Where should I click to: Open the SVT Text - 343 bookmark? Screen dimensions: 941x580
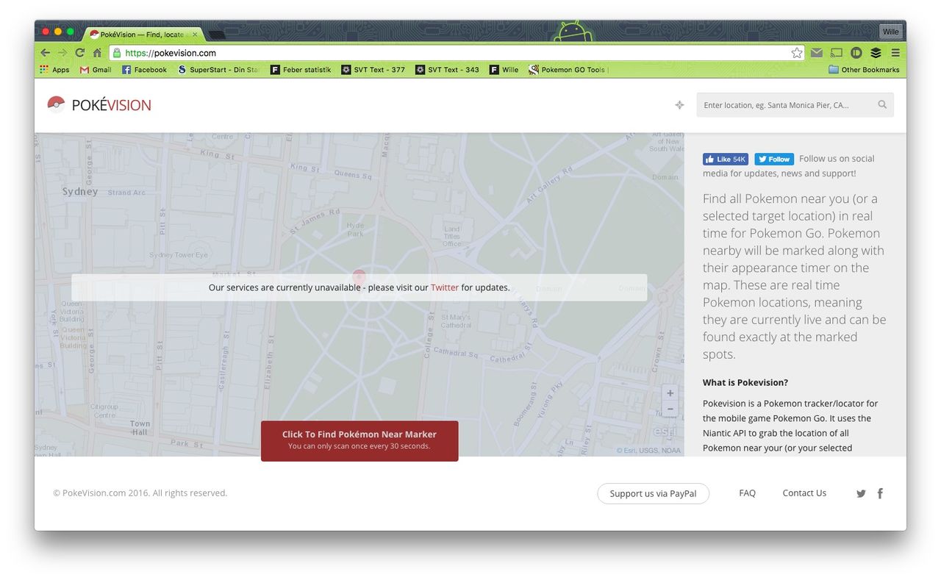(447, 70)
